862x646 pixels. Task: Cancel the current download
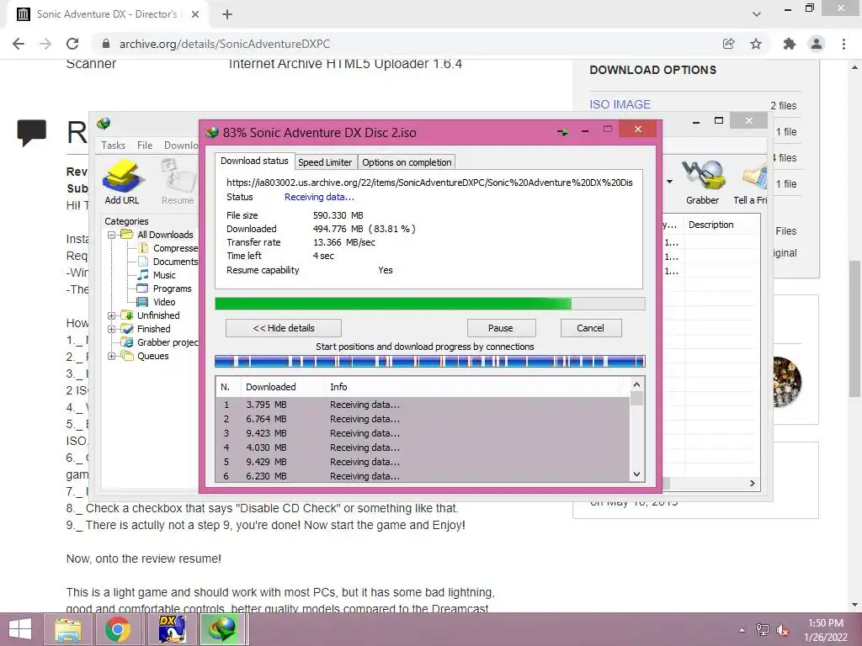coord(590,328)
